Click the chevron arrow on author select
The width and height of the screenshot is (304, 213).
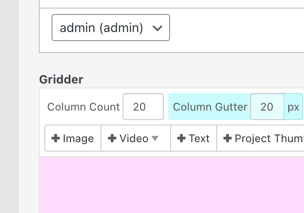click(157, 28)
